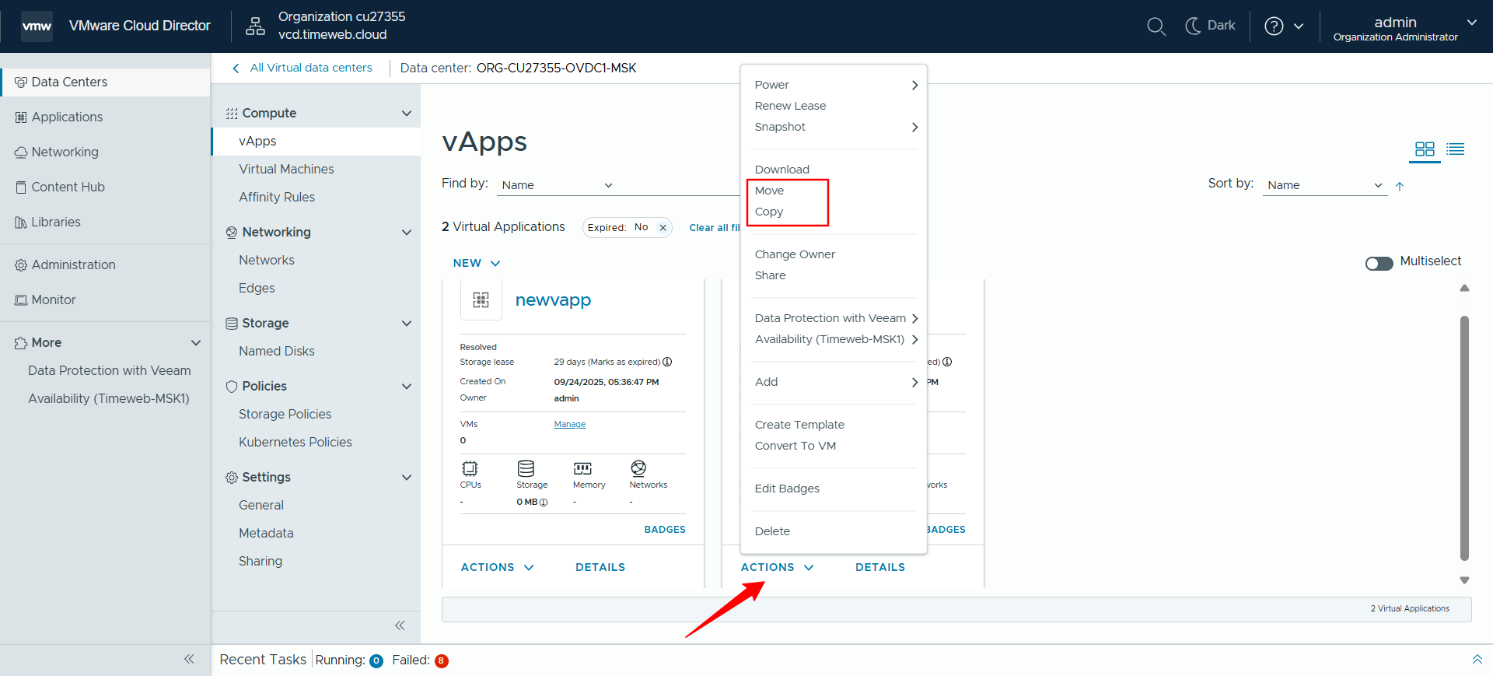Image resolution: width=1493 pixels, height=676 pixels.
Task: Collapse the Settings group
Action: coord(406,477)
